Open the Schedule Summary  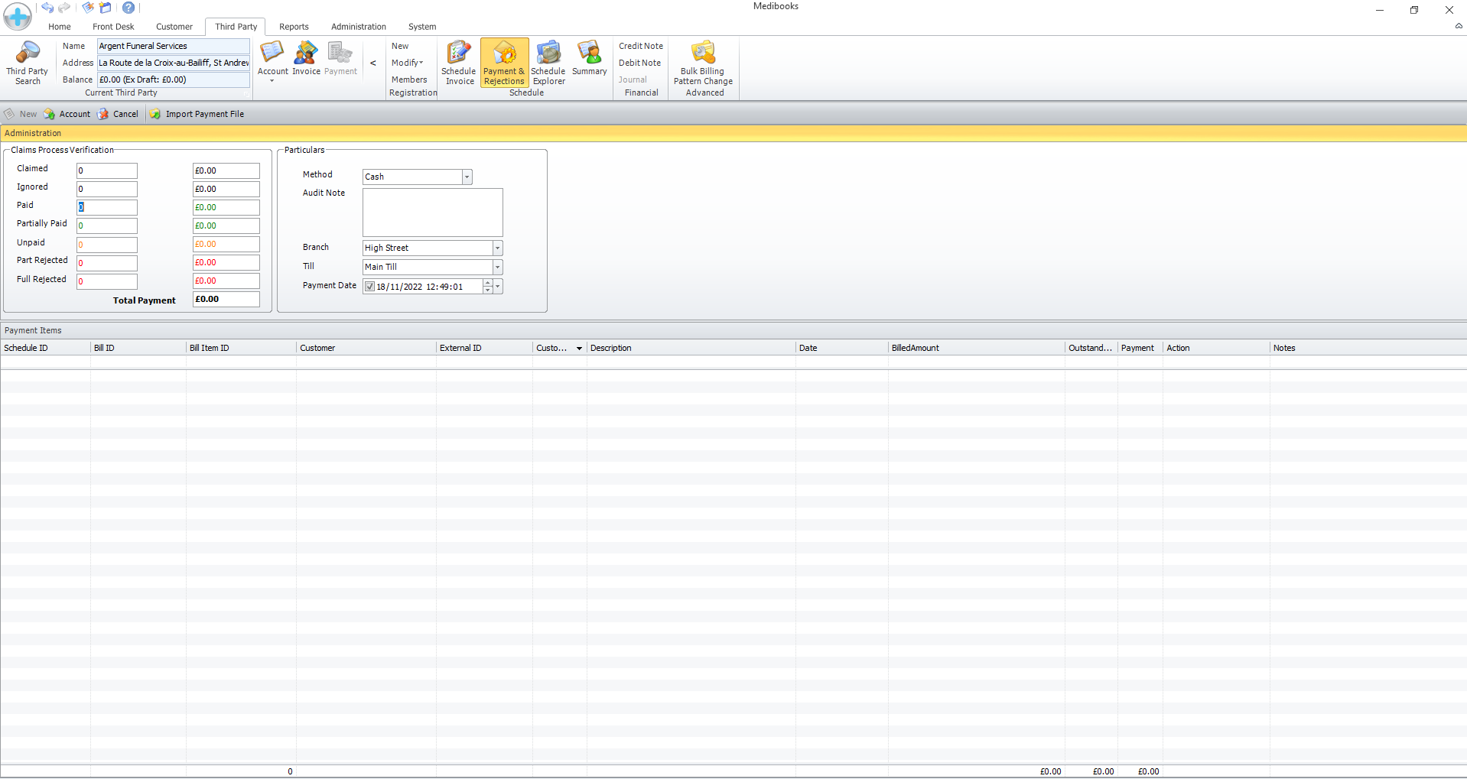[589, 58]
